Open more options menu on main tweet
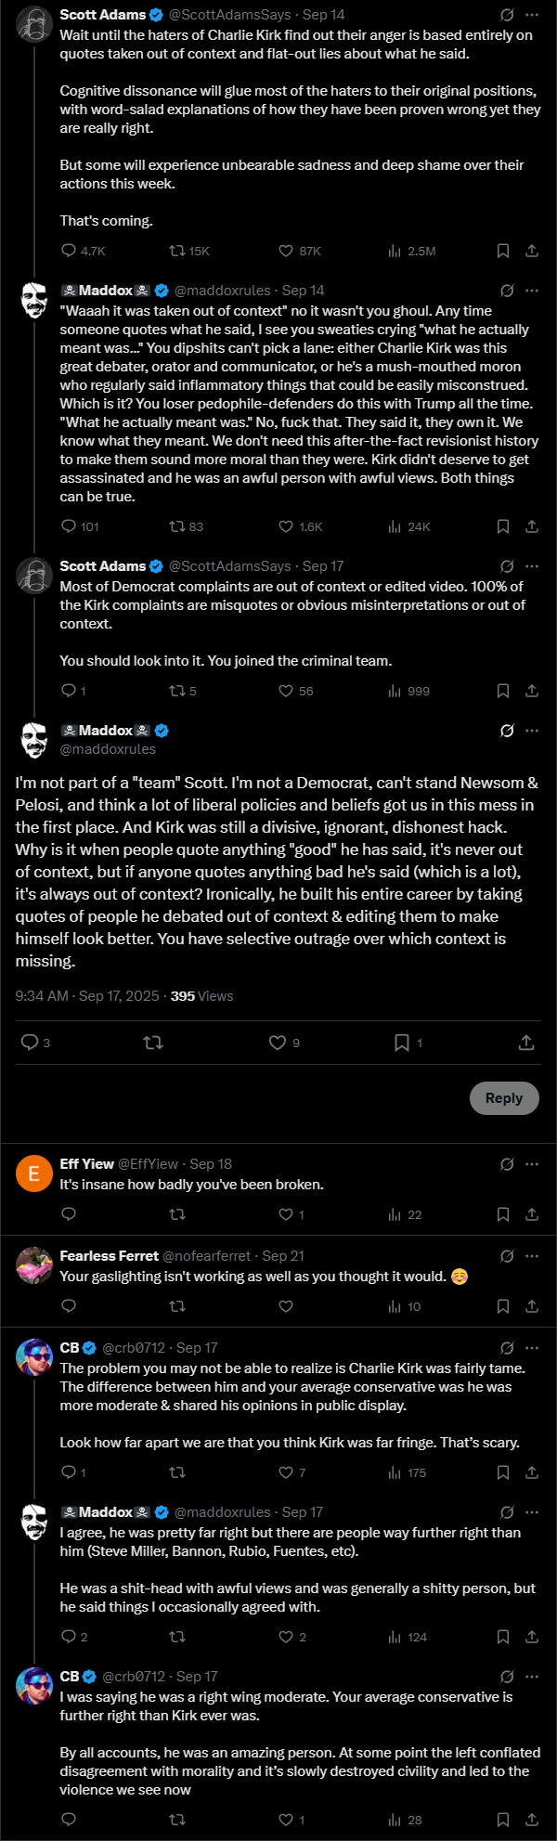 532,731
